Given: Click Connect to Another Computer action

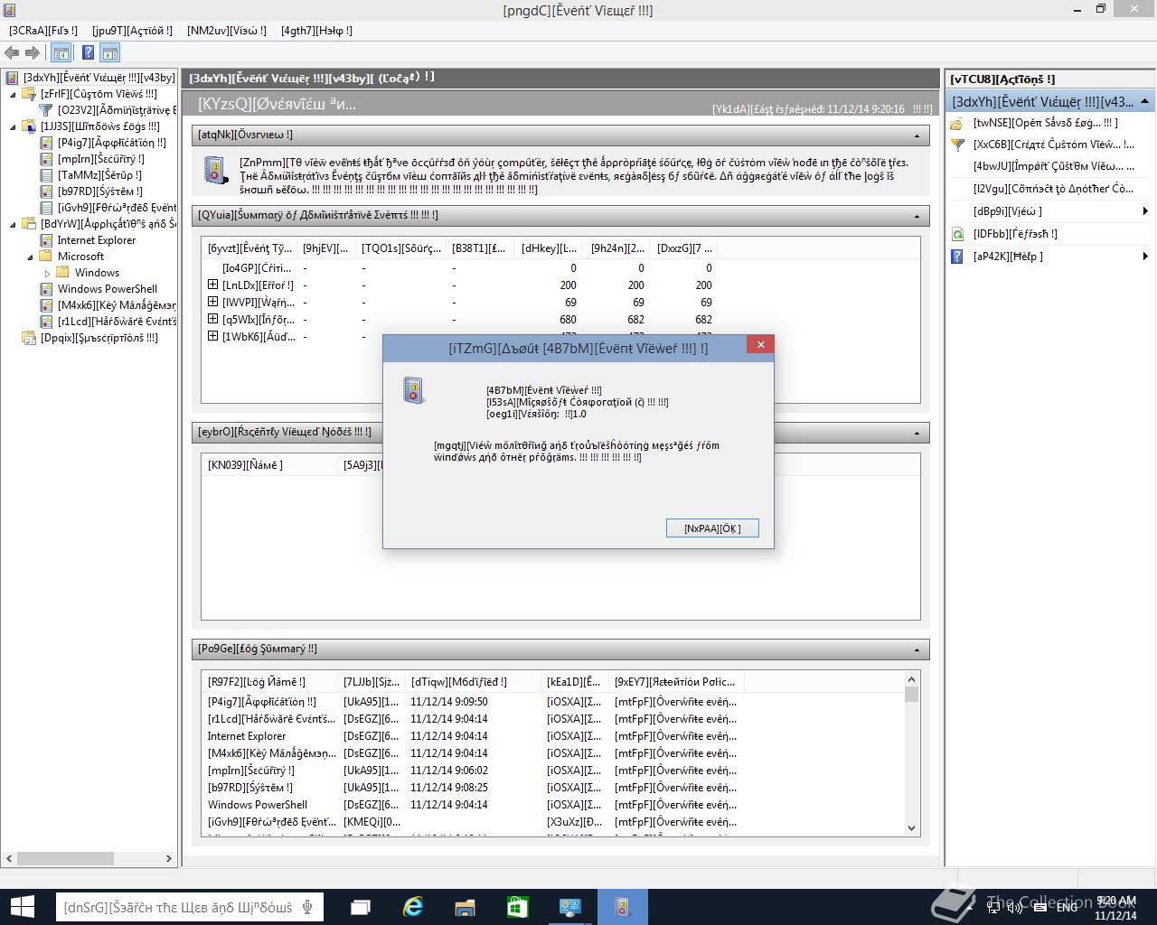Looking at the screenshot, I should tap(1053, 189).
